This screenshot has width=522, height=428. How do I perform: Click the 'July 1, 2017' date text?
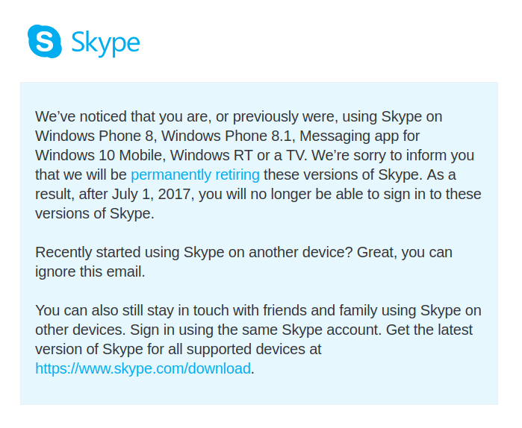(151, 195)
